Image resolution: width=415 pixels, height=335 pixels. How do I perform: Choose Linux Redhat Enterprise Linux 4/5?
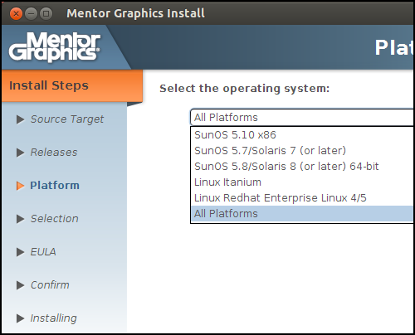[x=302, y=198]
